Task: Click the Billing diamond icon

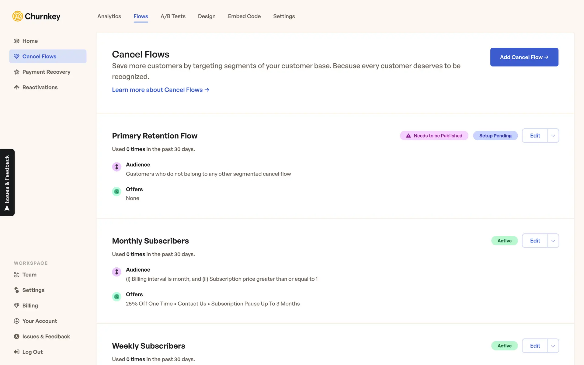Action: (17, 305)
